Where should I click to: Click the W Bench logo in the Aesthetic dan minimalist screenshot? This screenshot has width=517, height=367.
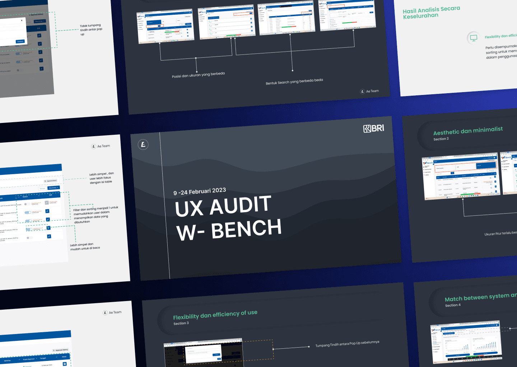pyautogui.click(x=428, y=163)
